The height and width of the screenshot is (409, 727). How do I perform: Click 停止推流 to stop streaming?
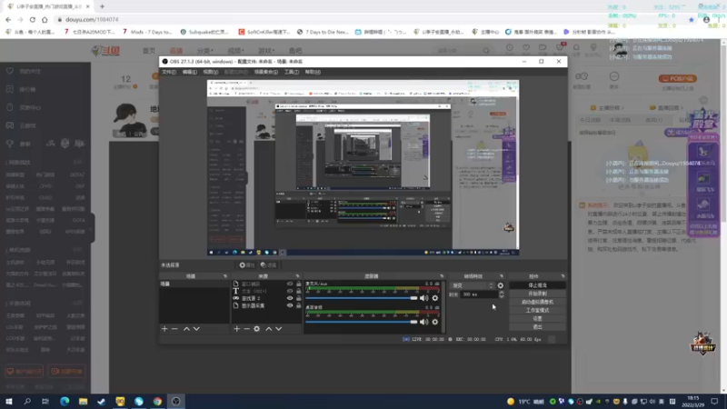point(537,285)
